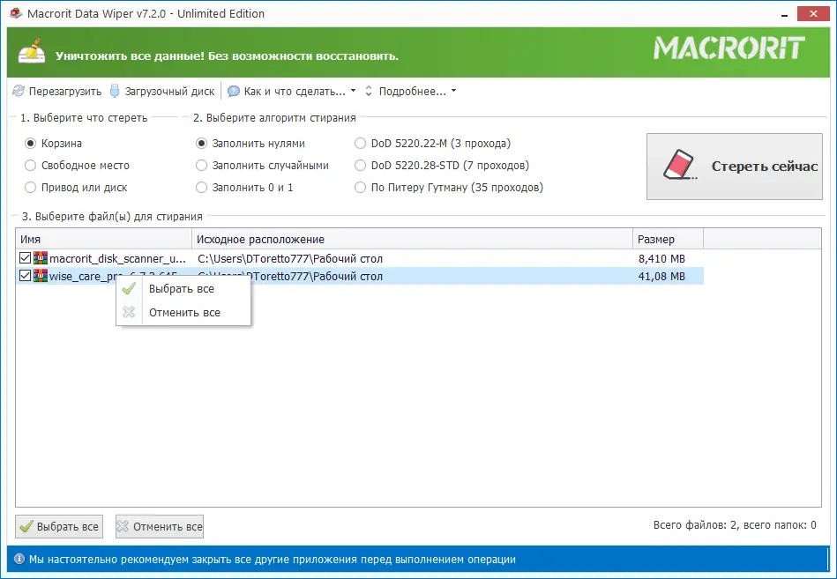Open Как и что сделать dropdown arrow
This screenshot has height=579, width=837.
click(353, 91)
